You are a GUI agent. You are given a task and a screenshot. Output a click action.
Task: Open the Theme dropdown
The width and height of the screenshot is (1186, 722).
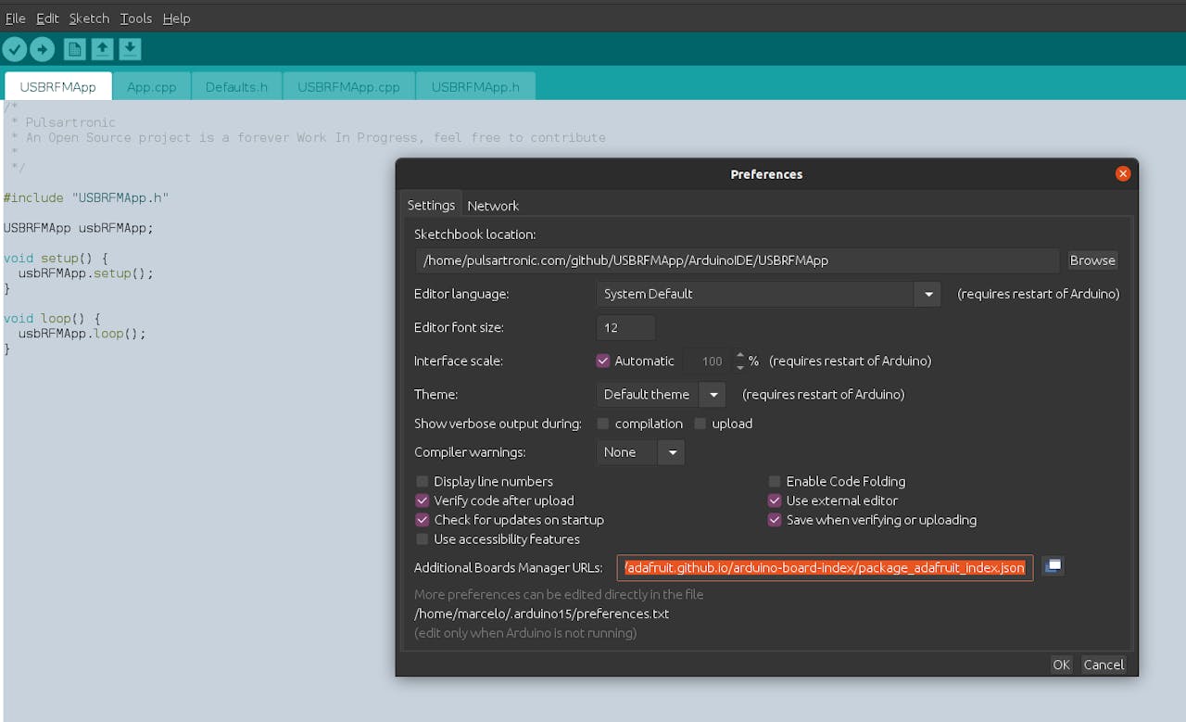[x=713, y=394]
